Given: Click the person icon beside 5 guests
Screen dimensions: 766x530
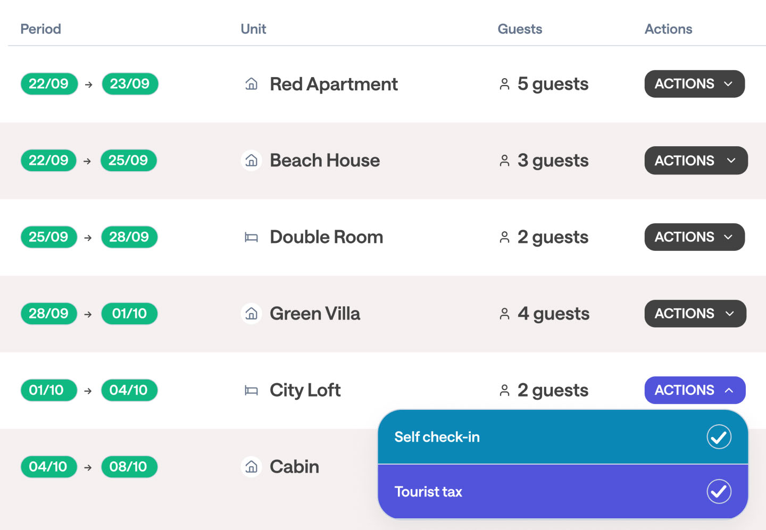Looking at the screenshot, I should 504,84.
